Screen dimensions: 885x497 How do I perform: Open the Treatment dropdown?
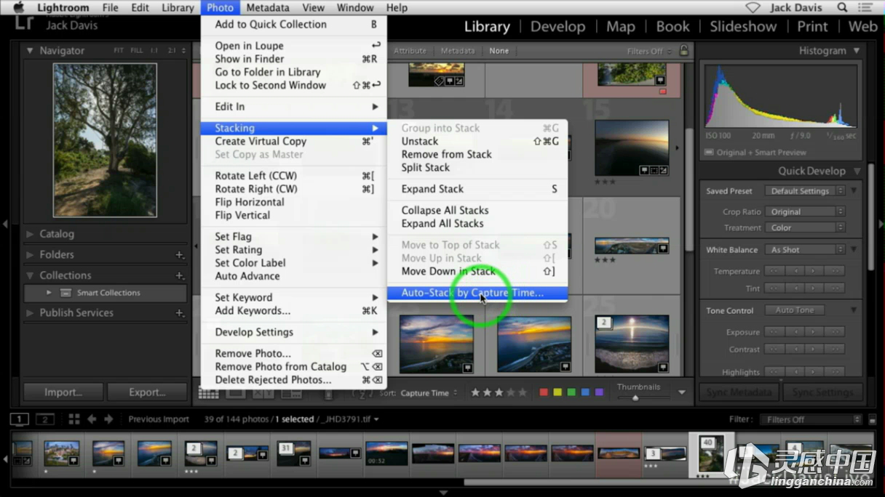pyautogui.click(x=804, y=228)
